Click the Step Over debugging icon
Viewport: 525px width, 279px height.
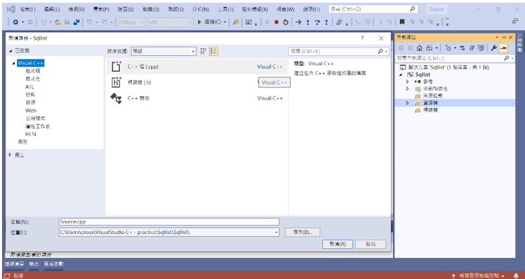317,22
